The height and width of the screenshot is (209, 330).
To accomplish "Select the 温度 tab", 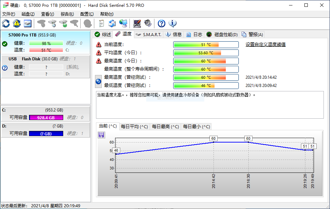I will (x=124, y=34).
